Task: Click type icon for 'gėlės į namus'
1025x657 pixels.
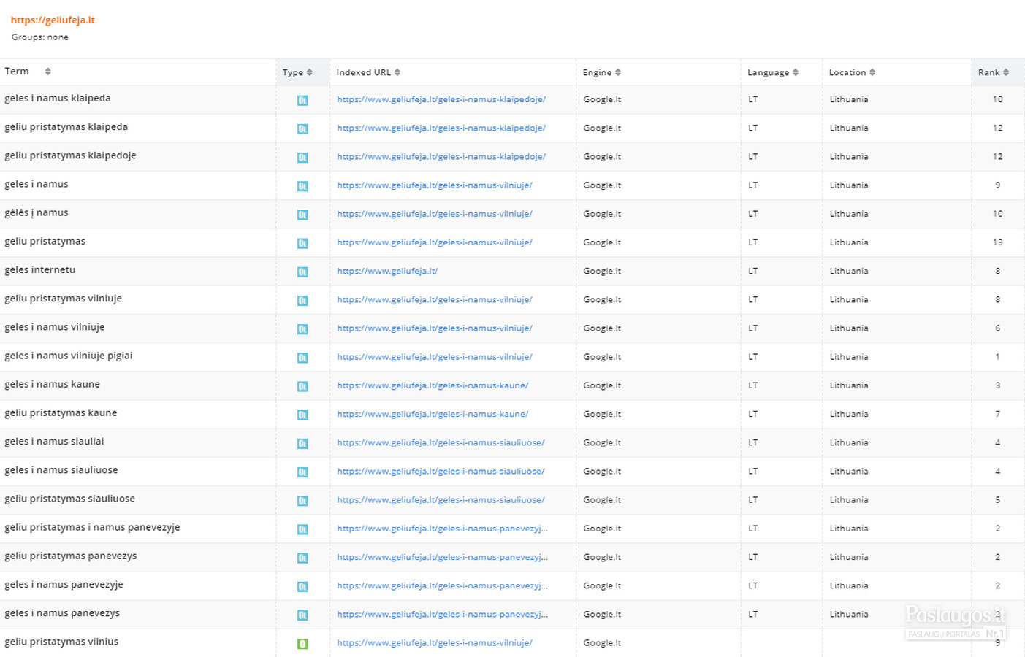Action: tap(302, 215)
